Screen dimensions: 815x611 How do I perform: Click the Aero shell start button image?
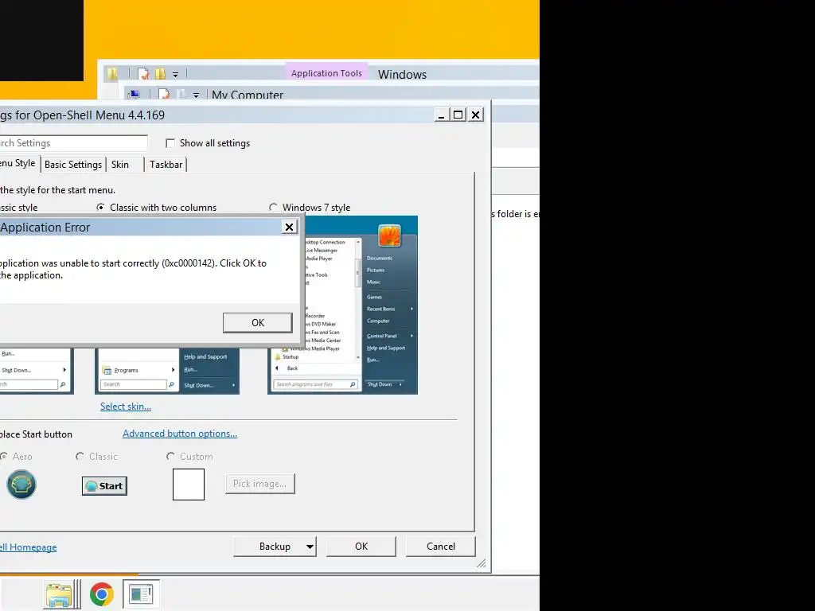[x=21, y=485]
